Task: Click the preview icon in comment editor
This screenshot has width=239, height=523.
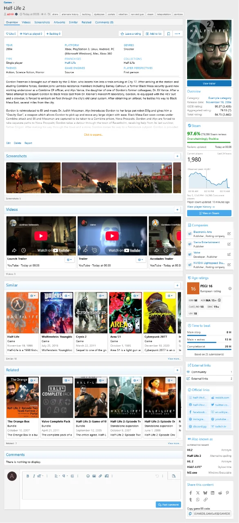Action: 174,476
